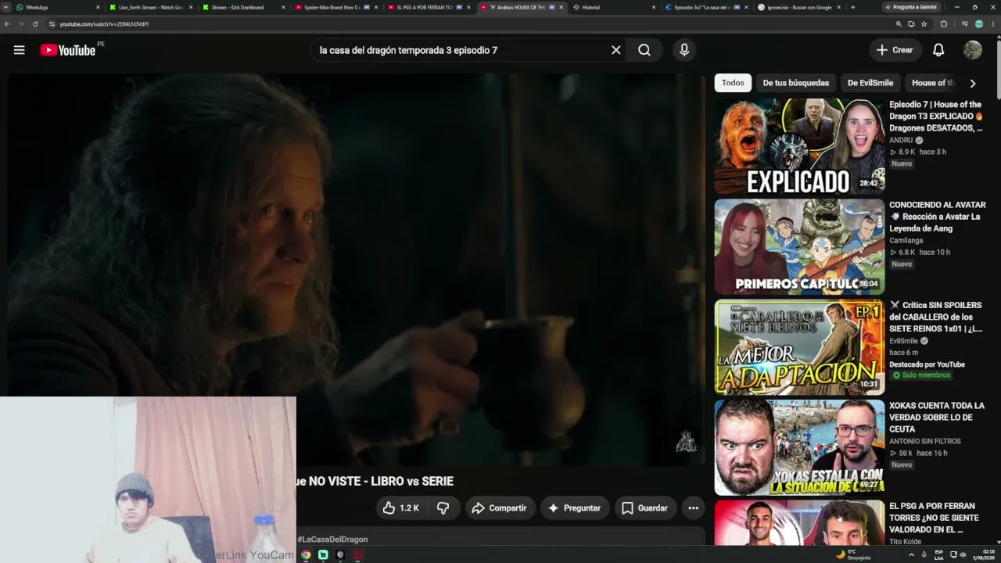
Task: Open the Crítica SIN SPOILERS video title
Action: click(x=936, y=317)
